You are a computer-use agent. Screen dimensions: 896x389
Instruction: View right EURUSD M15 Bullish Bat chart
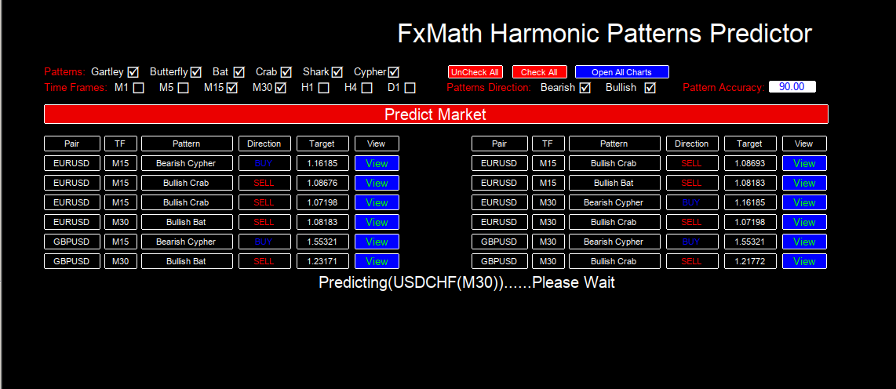(804, 183)
